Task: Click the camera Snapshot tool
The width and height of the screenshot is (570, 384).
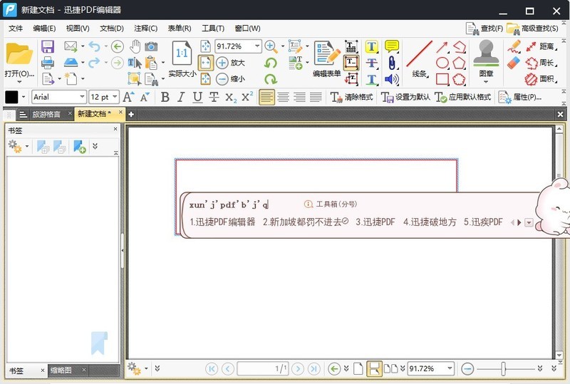Action: 151,46
